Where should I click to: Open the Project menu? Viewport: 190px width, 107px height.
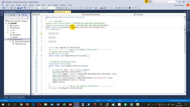[19, 5]
